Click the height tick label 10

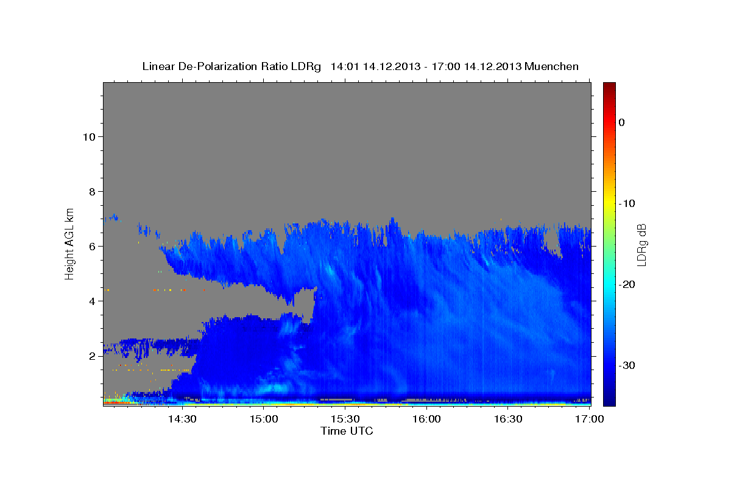(x=89, y=136)
